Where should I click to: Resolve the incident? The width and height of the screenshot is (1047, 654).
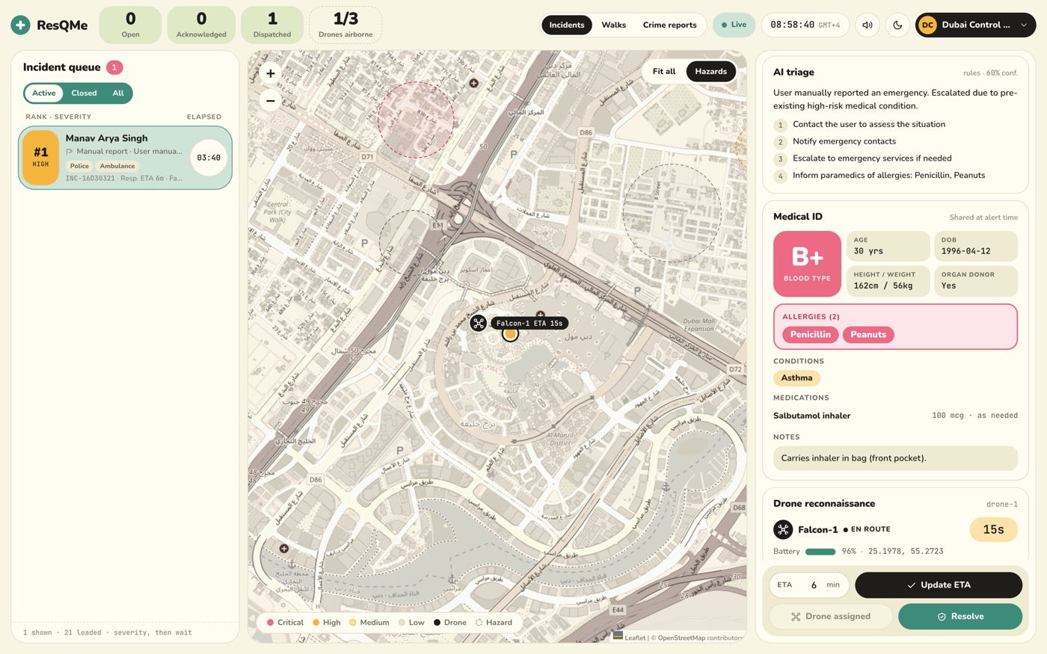[x=960, y=617]
